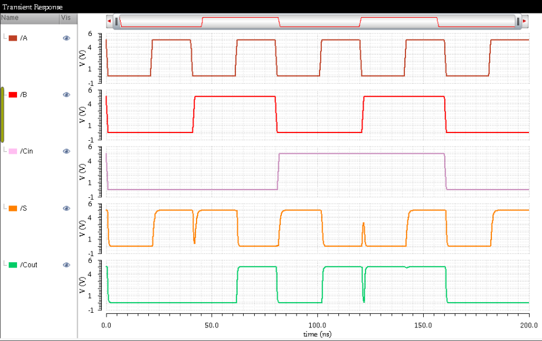
Task: Expand the /A signal tree entry
Action: click(4, 37)
